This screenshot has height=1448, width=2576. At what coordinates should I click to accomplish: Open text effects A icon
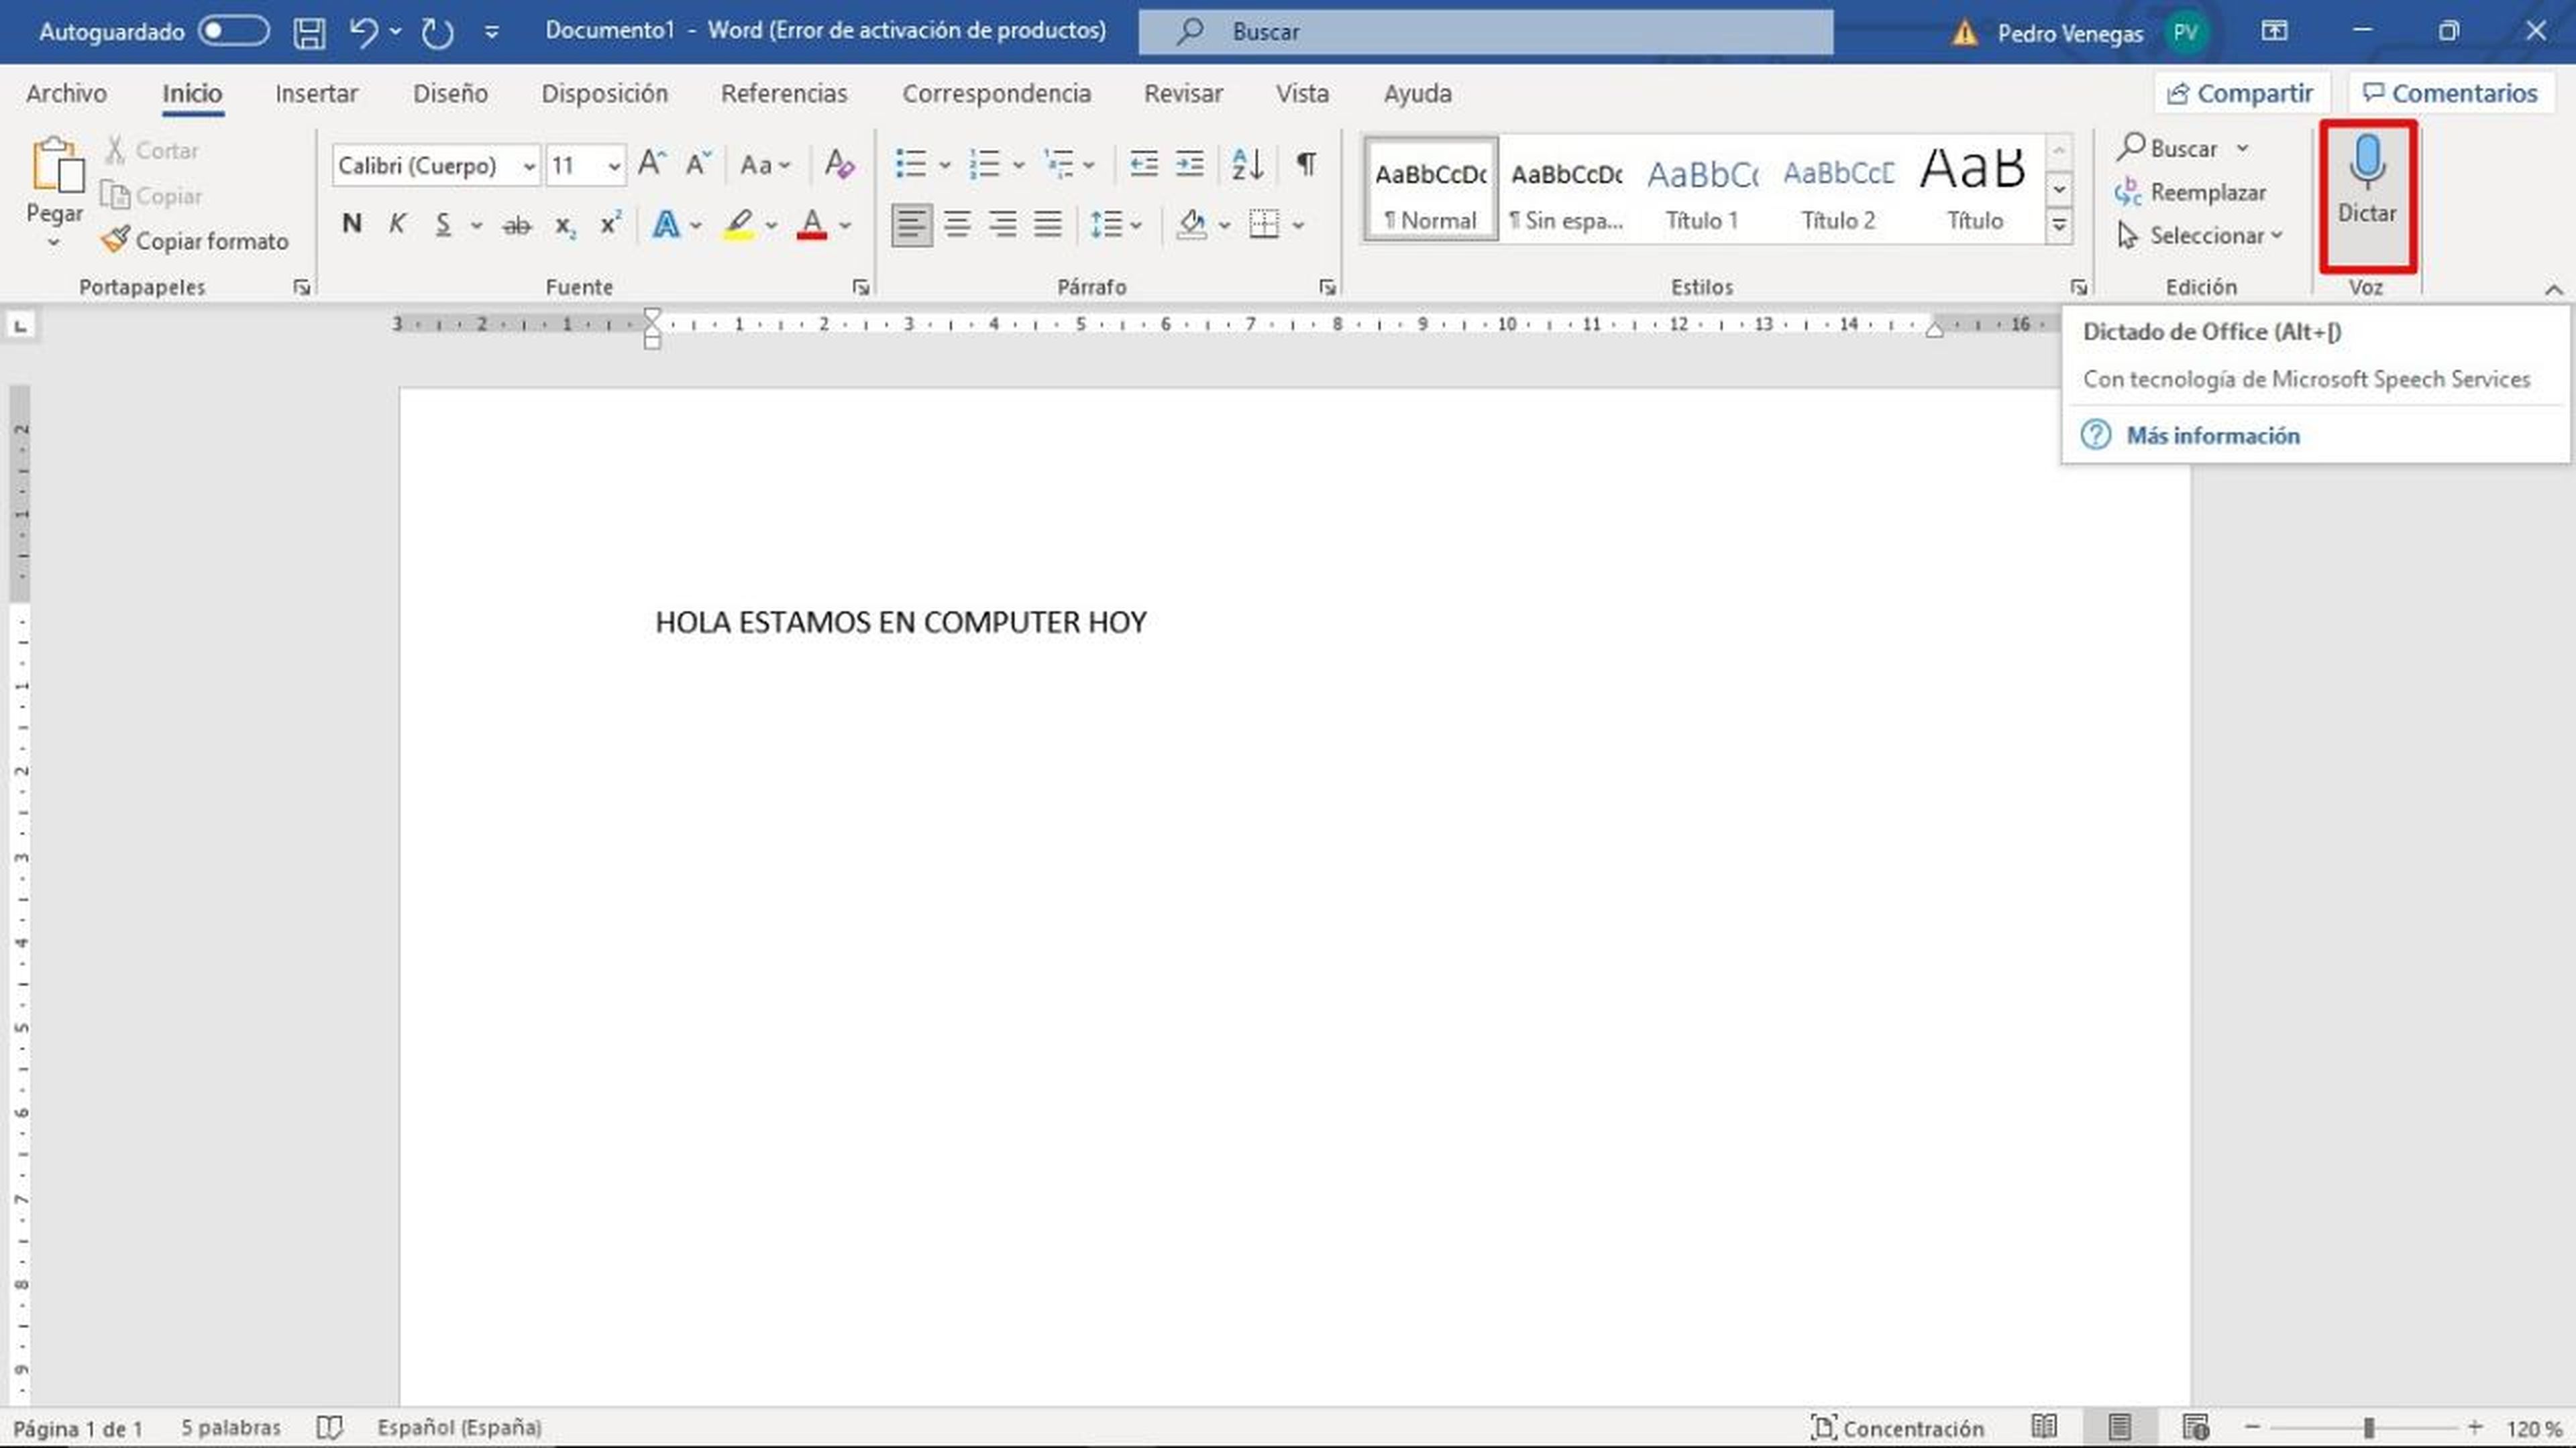click(x=666, y=225)
